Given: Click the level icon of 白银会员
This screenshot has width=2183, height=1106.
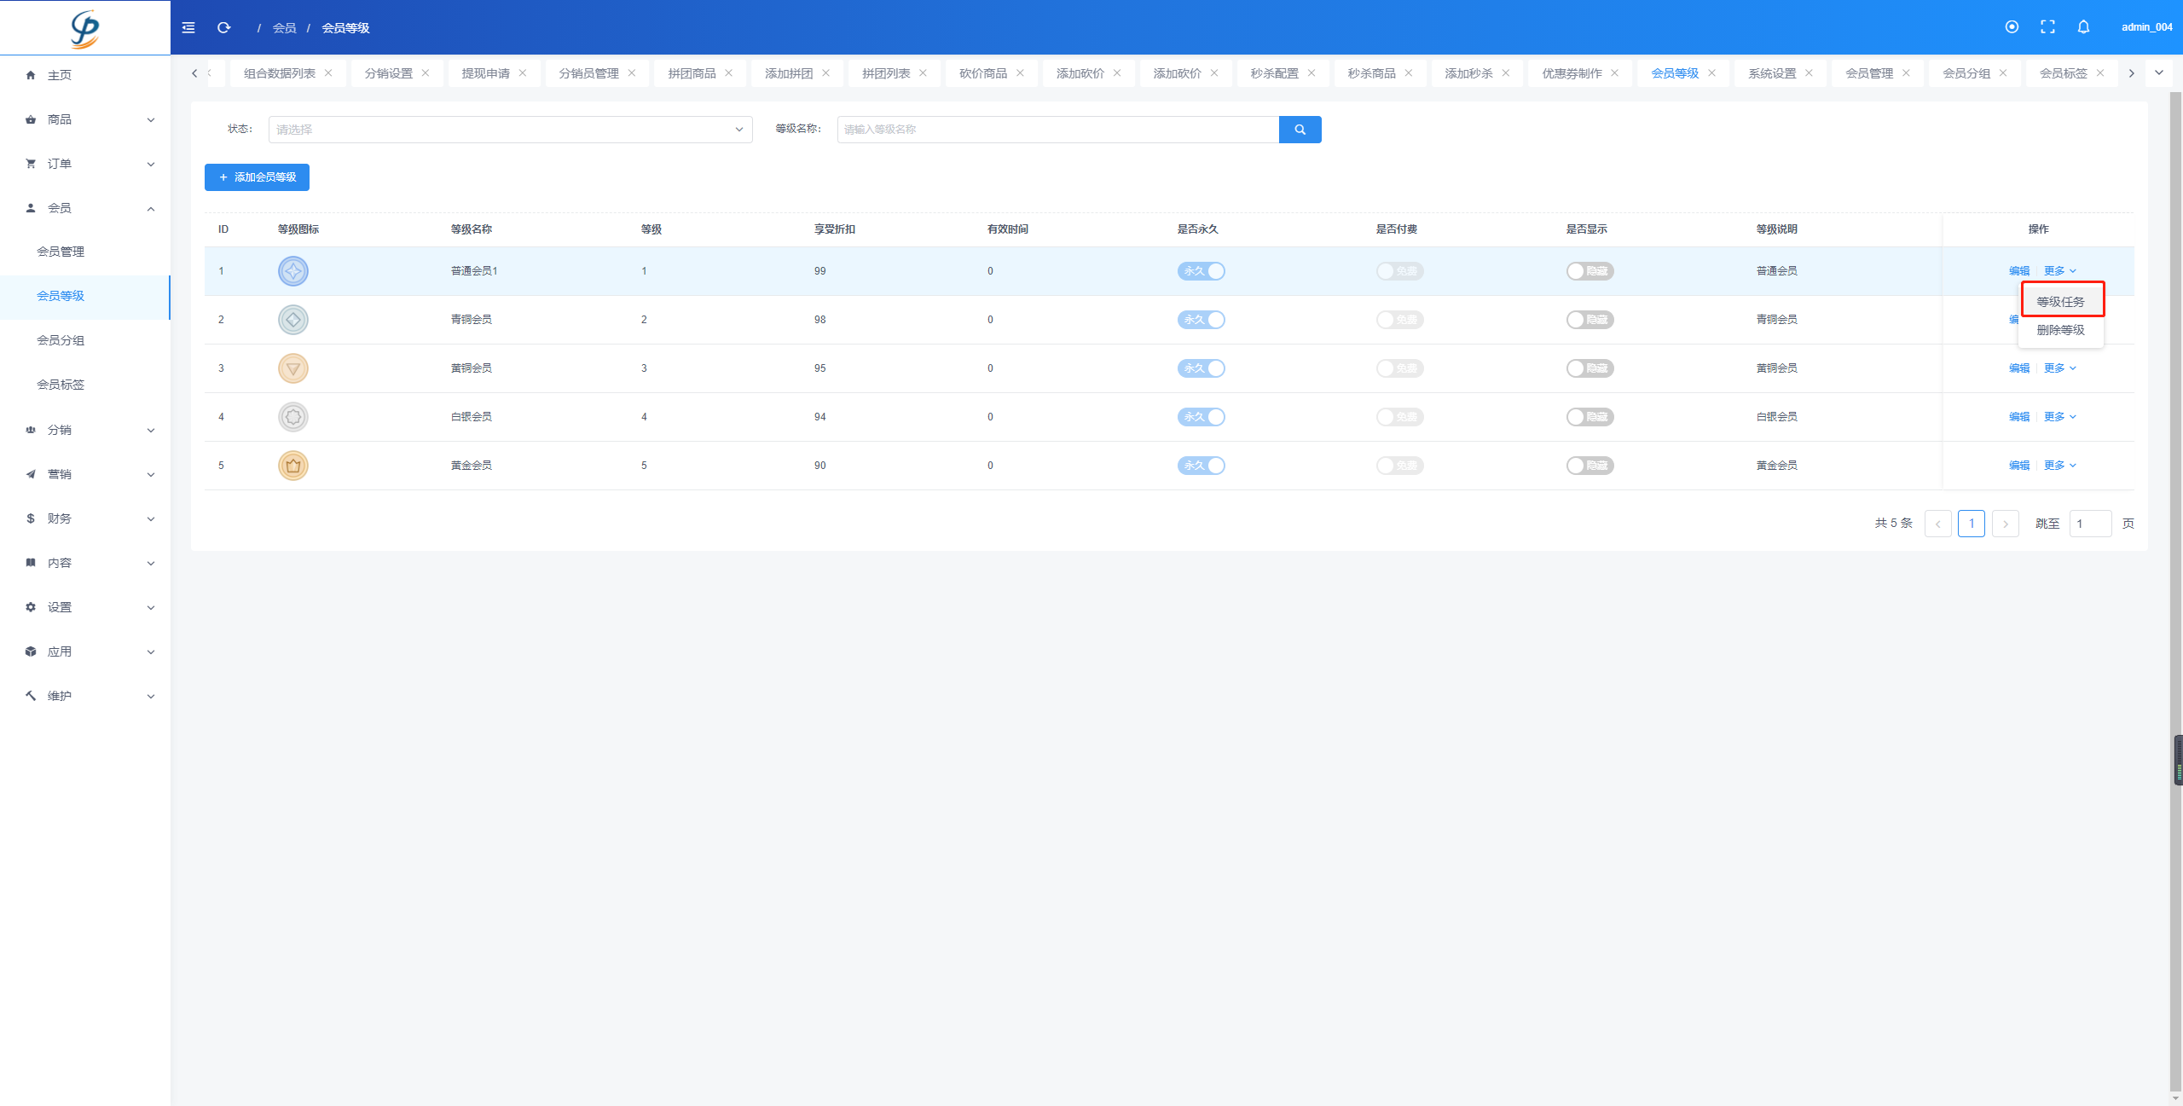Looking at the screenshot, I should 293,417.
